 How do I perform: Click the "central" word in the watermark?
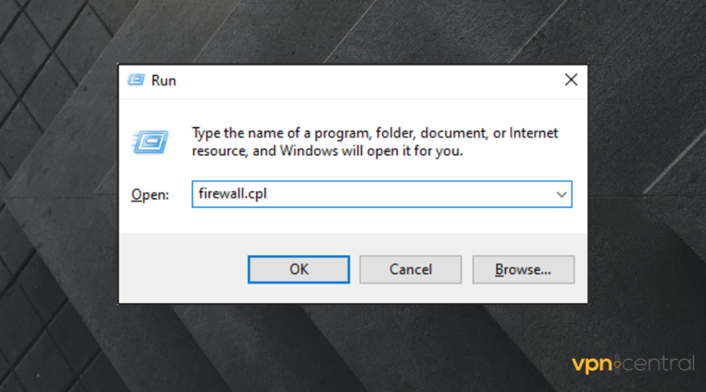tap(659, 364)
